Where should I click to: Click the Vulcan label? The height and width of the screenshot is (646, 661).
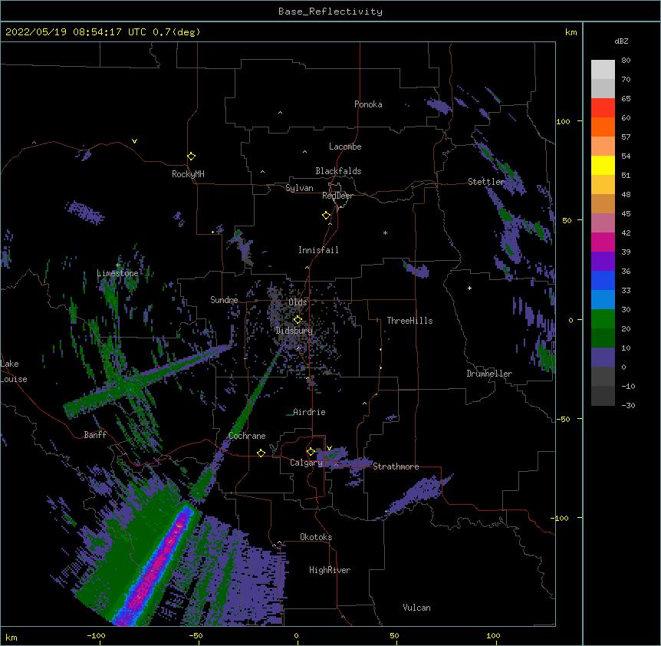[416, 608]
